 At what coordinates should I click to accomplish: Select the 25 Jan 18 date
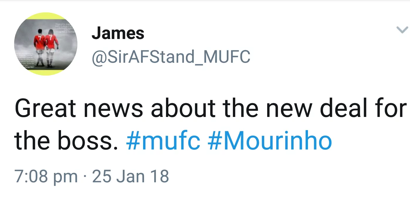pyautogui.click(x=131, y=176)
